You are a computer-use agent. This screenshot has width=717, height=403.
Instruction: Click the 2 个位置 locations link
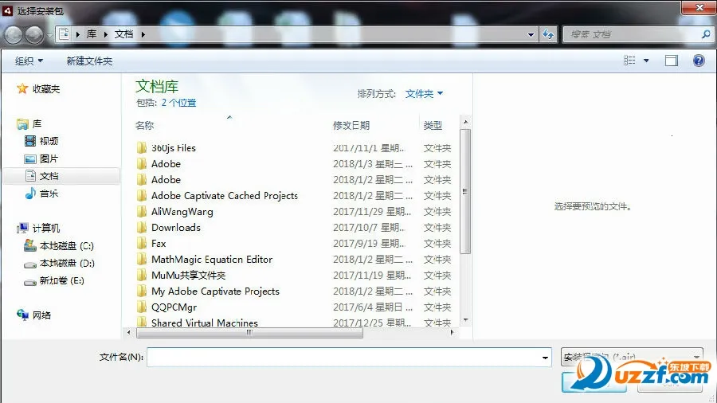coord(178,103)
